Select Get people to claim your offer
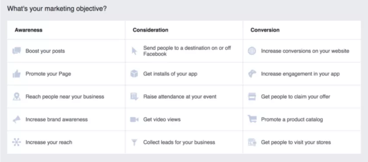Image resolution: width=368 pixels, height=162 pixels. (295, 97)
